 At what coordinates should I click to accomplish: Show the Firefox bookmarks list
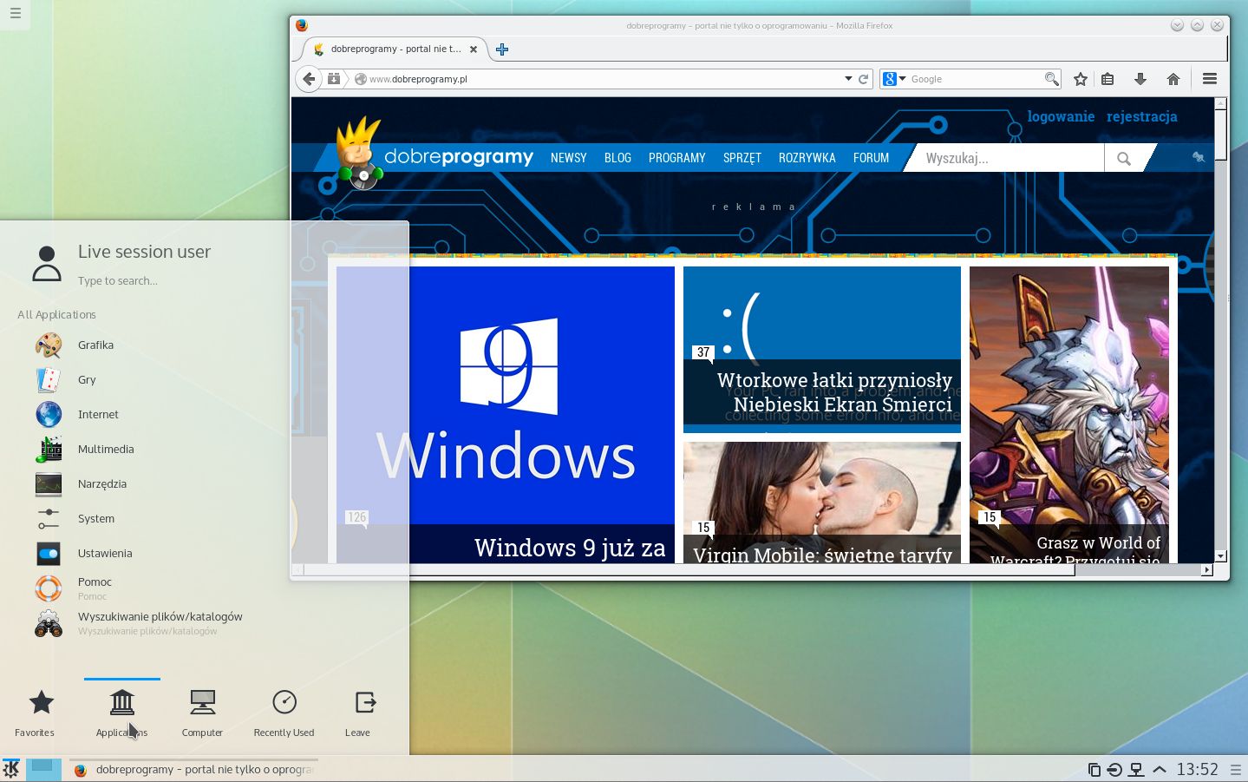click(x=1108, y=79)
